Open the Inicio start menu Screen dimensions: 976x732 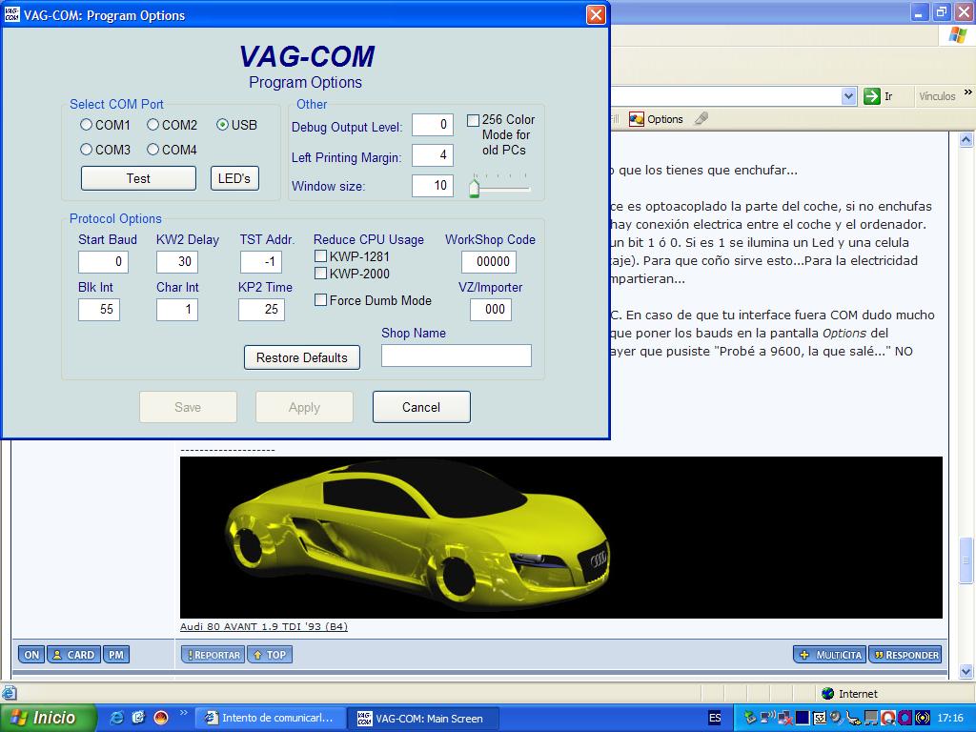tap(48, 718)
